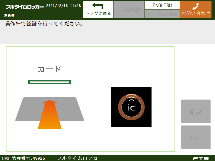The height and width of the screenshot is (161, 215).
Task: Click the フルタイムロッカー text in footer
Action: tap(80, 158)
